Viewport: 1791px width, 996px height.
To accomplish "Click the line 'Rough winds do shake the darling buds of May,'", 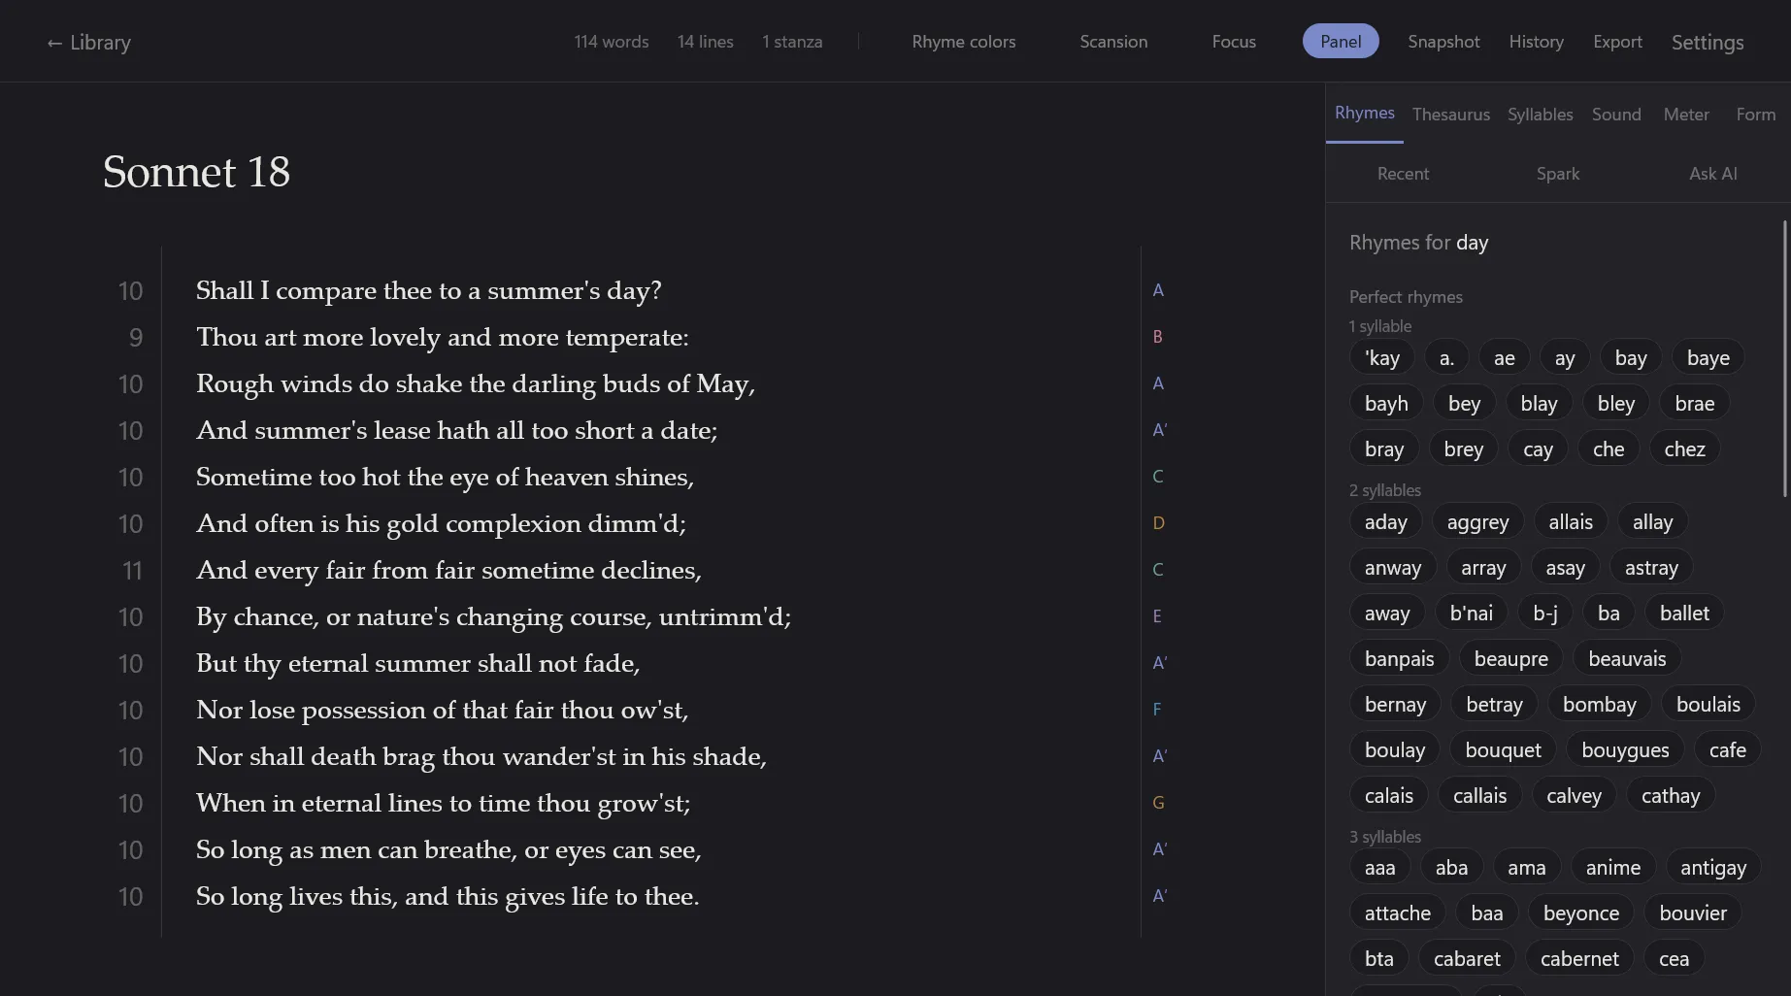I will (x=476, y=383).
